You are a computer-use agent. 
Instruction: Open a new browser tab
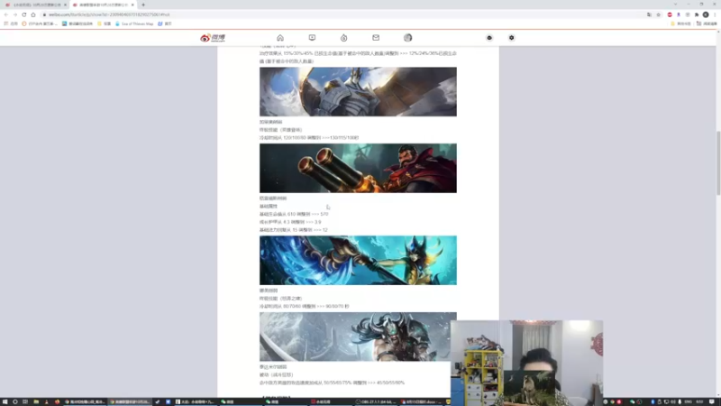tap(143, 5)
